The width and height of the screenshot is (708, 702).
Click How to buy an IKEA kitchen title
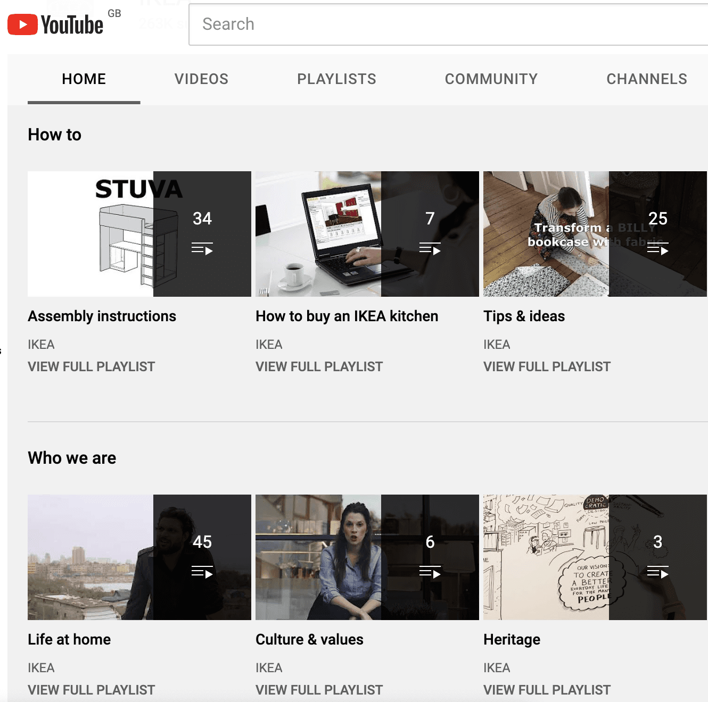[347, 316]
